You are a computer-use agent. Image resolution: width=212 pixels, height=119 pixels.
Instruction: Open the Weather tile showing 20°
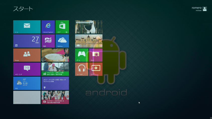(27, 83)
